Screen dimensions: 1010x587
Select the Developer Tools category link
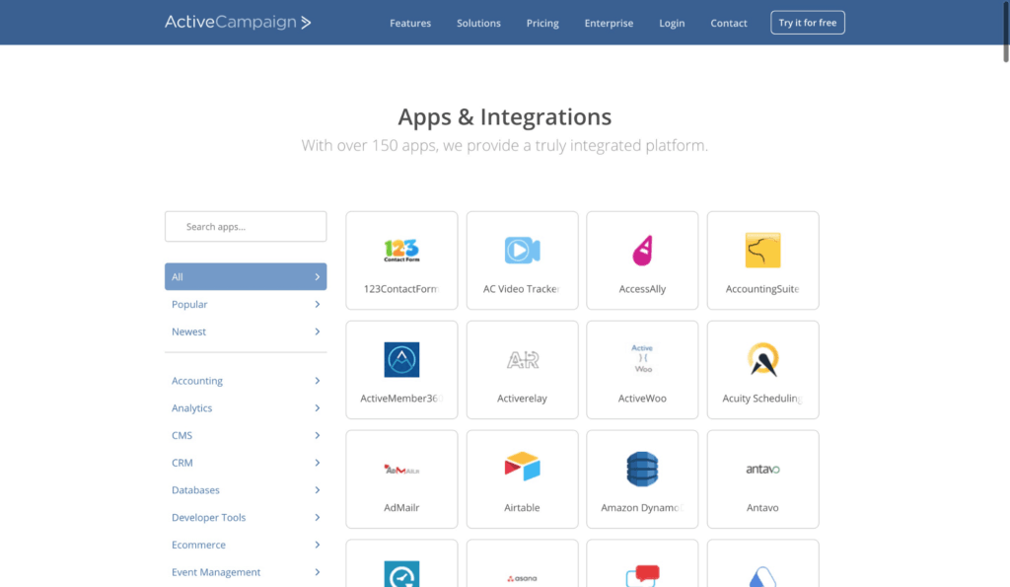click(209, 517)
